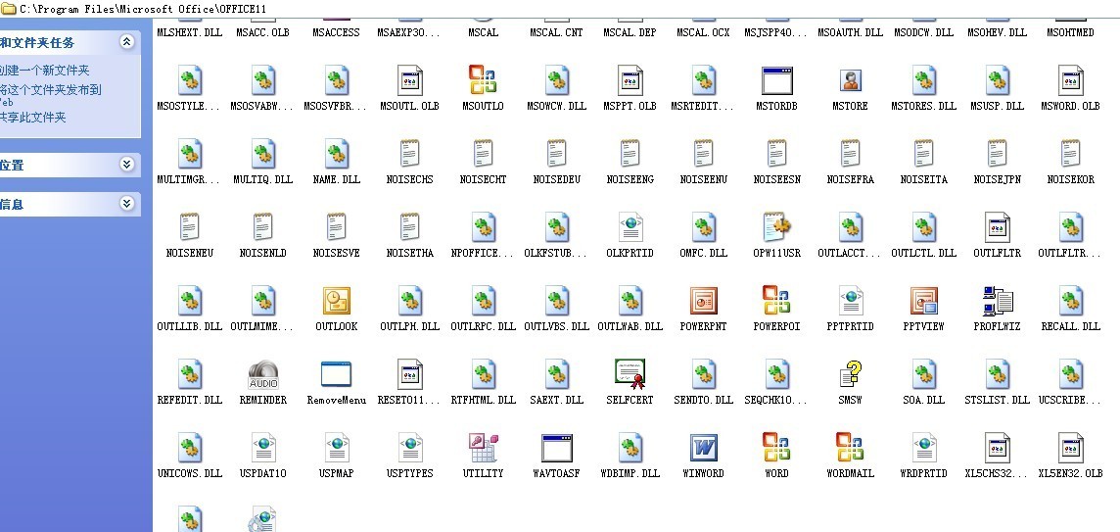Click the MSWORD.OLB file icon
This screenshot has width=1120, height=532.
(x=1070, y=80)
